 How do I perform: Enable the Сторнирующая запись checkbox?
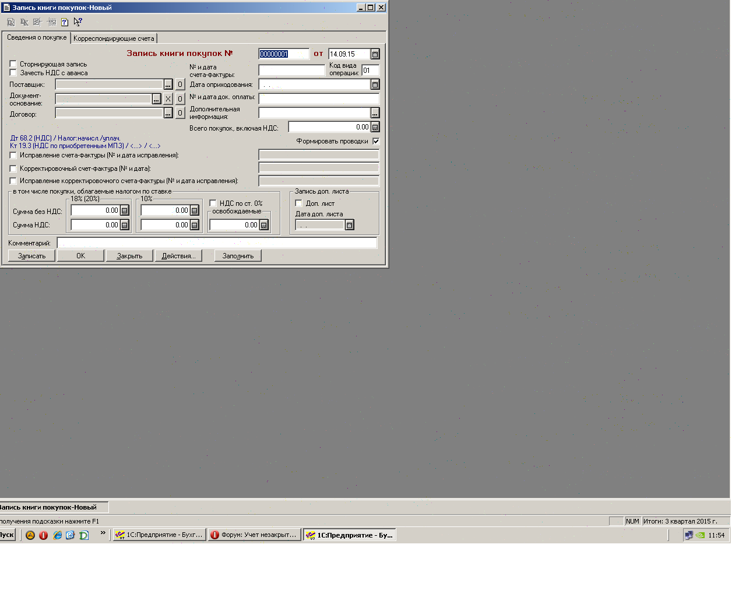point(13,64)
